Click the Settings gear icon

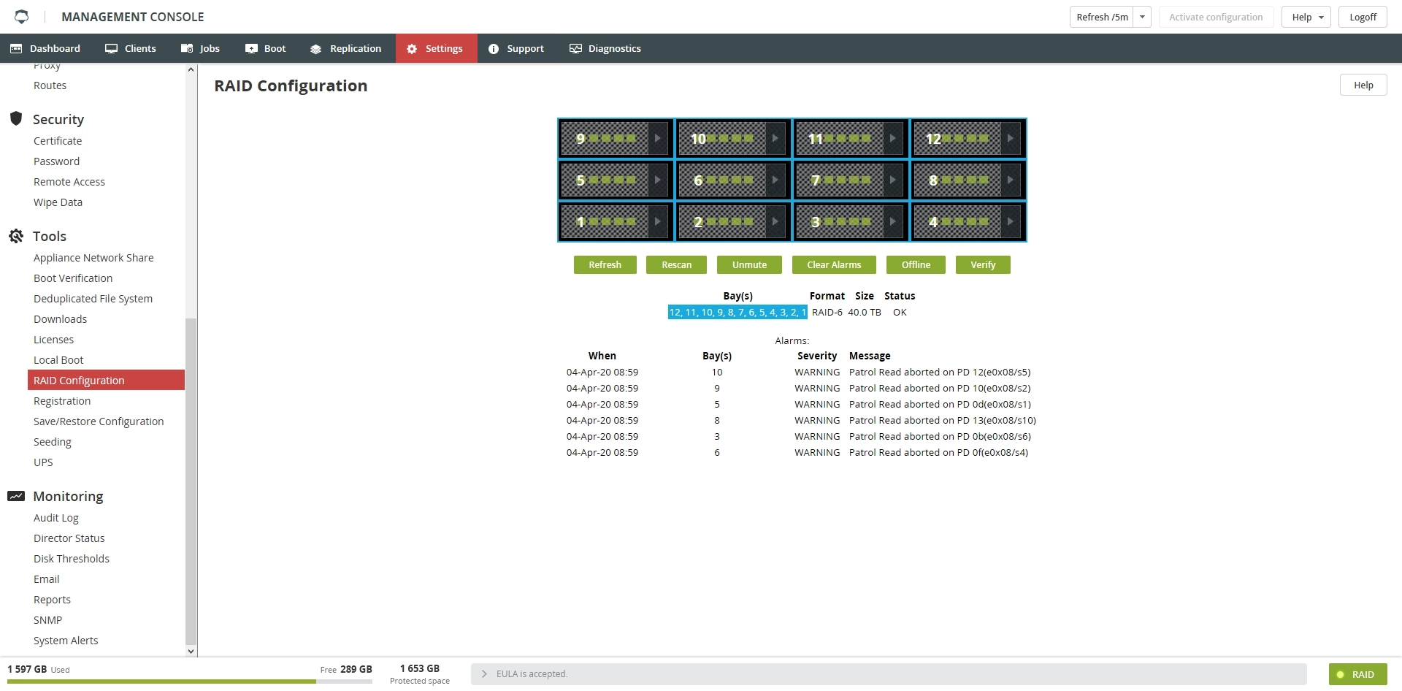(x=412, y=49)
